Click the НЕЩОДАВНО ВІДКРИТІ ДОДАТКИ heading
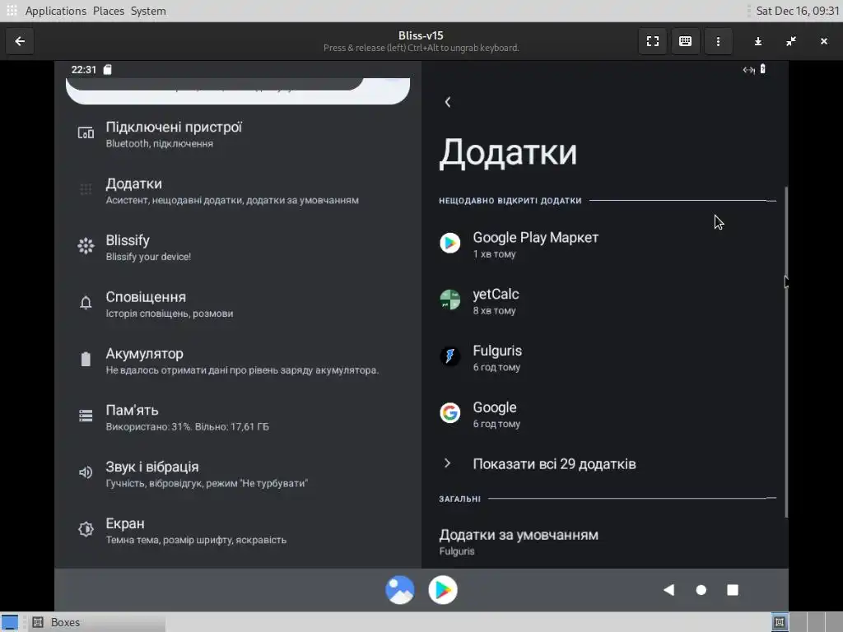Image resolution: width=843 pixels, height=632 pixels. (x=510, y=201)
